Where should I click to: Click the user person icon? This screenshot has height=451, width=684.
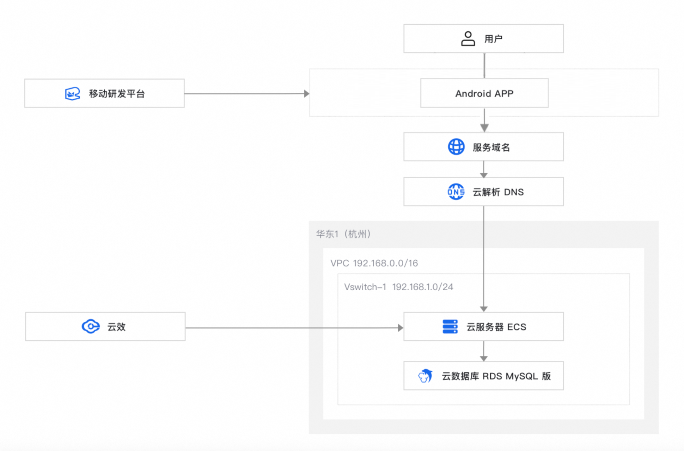click(x=468, y=38)
